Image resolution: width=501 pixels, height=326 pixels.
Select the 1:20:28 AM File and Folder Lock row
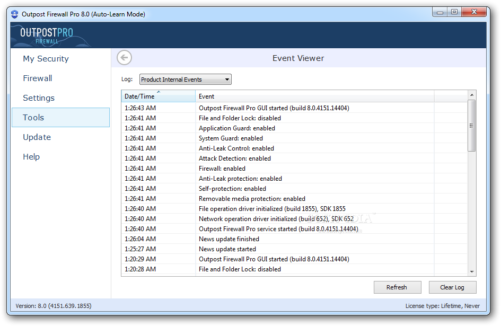[x=294, y=269]
